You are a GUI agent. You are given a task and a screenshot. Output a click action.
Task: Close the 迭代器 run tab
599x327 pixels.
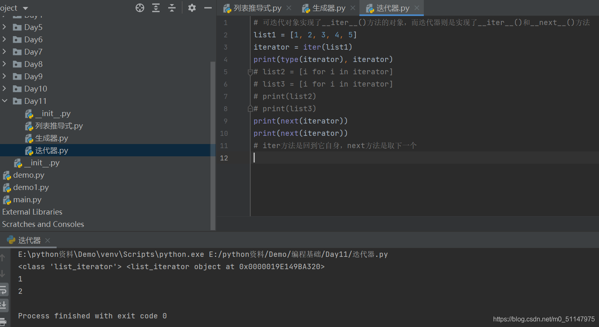tap(48, 241)
